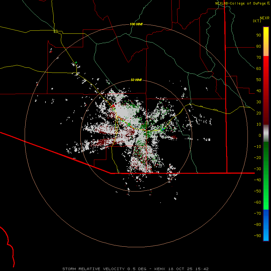Click the '70' value on the velocity scale

click(259, 58)
